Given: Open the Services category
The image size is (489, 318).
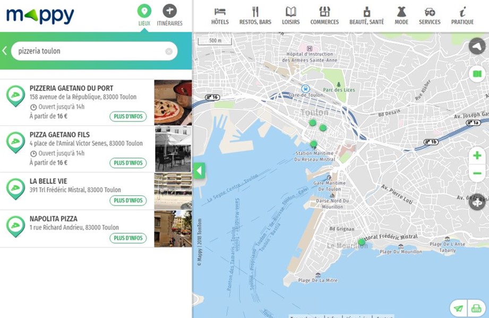Looking at the screenshot, I should pyautogui.click(x=430, y=16).
